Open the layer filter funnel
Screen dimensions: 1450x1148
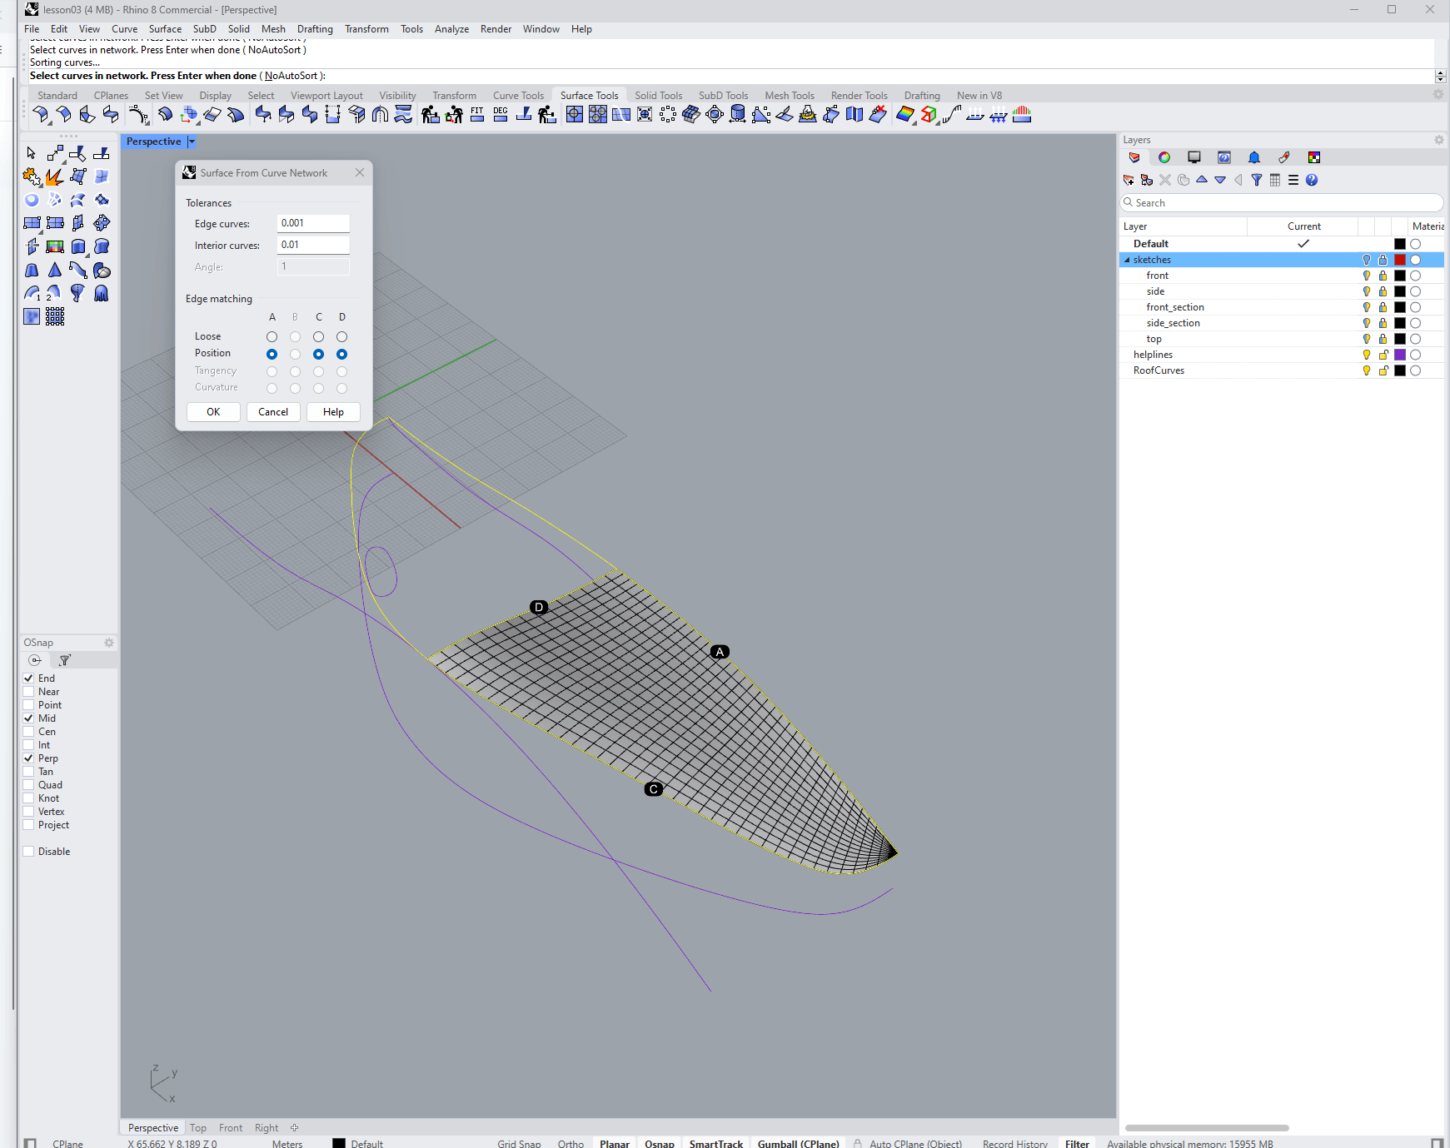(1257, 180)
